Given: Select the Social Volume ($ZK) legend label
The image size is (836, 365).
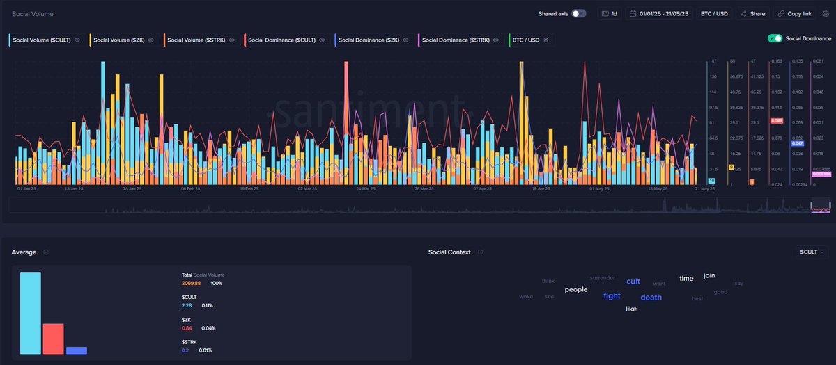Looking at the screenshot, I should pyautogui.click(x=118, y=40).
